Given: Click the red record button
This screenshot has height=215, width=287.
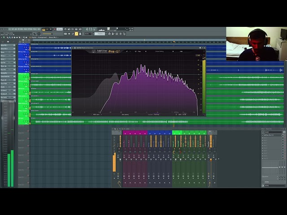Looking at the screenshot, I should [x=55, y=29].
